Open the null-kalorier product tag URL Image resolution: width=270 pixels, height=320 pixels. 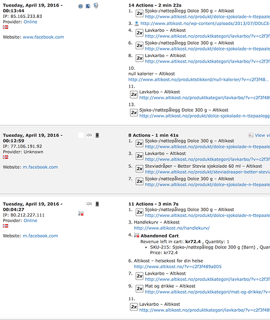click(x=198, y=79)
